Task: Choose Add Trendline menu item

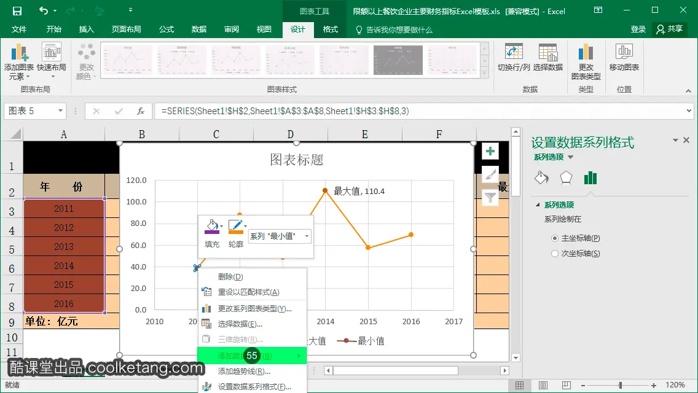Action: [252, 371]
